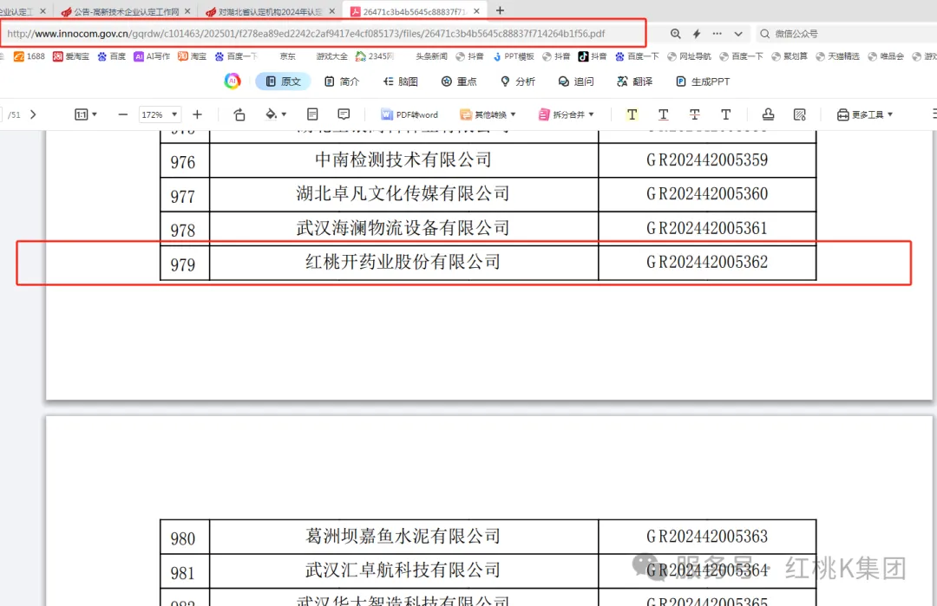Open the 天猫精选 bookmark

click(x=840, y=56)
